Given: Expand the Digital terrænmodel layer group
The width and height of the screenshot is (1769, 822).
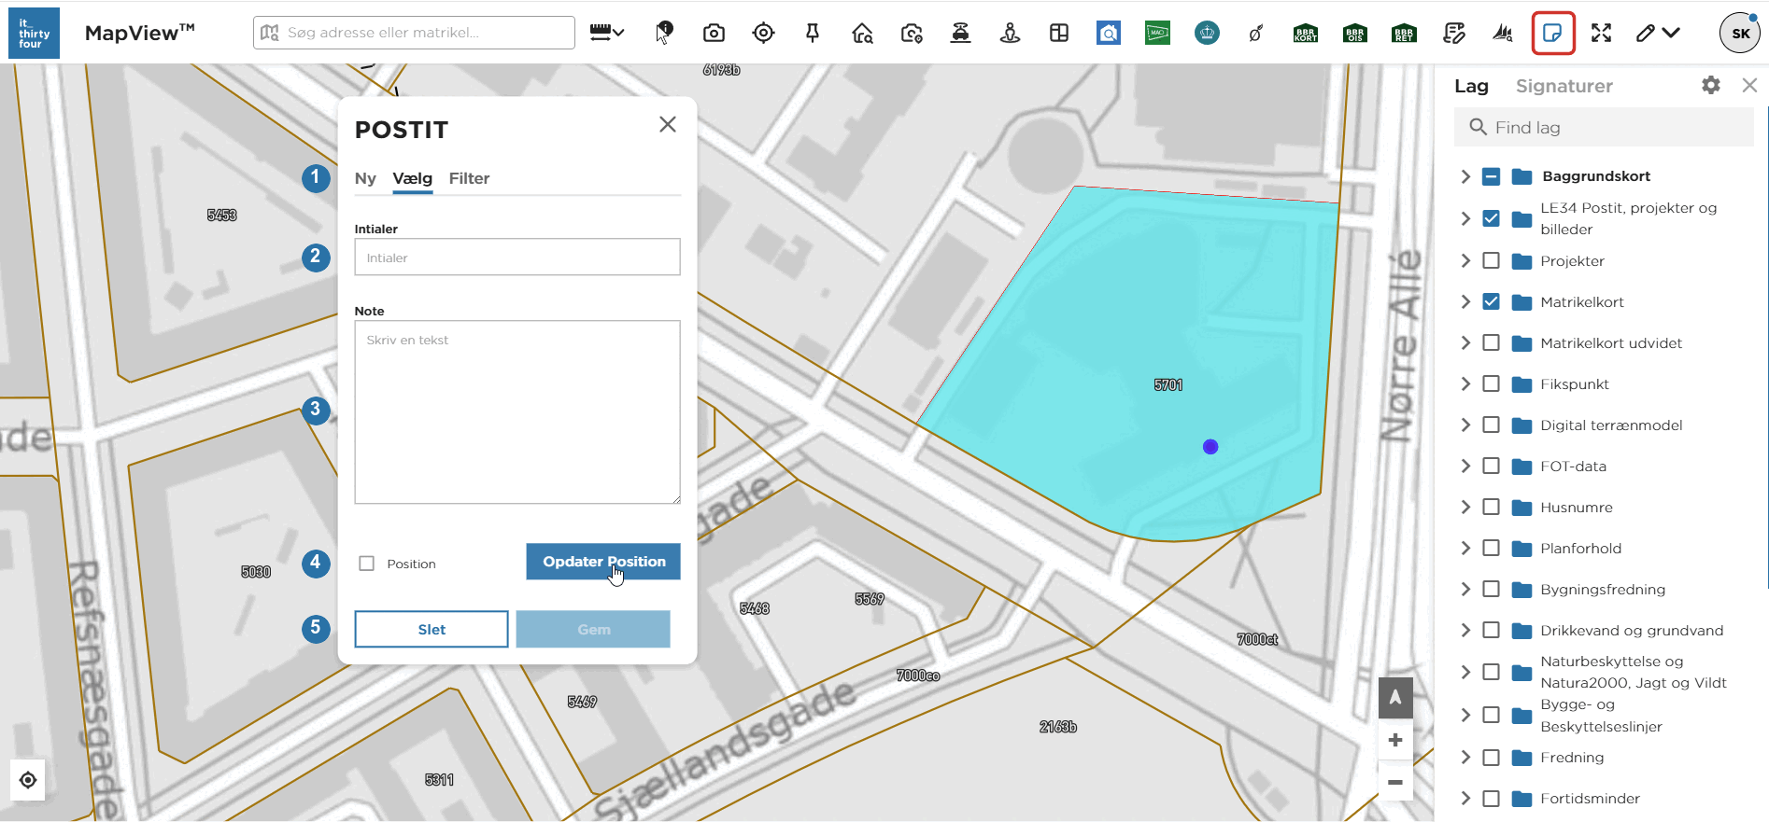Looking at the screenshot, I should click(x=1465, y=425).
